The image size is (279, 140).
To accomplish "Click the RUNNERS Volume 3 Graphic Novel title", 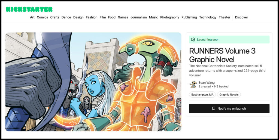I will (x=222, y=55).
